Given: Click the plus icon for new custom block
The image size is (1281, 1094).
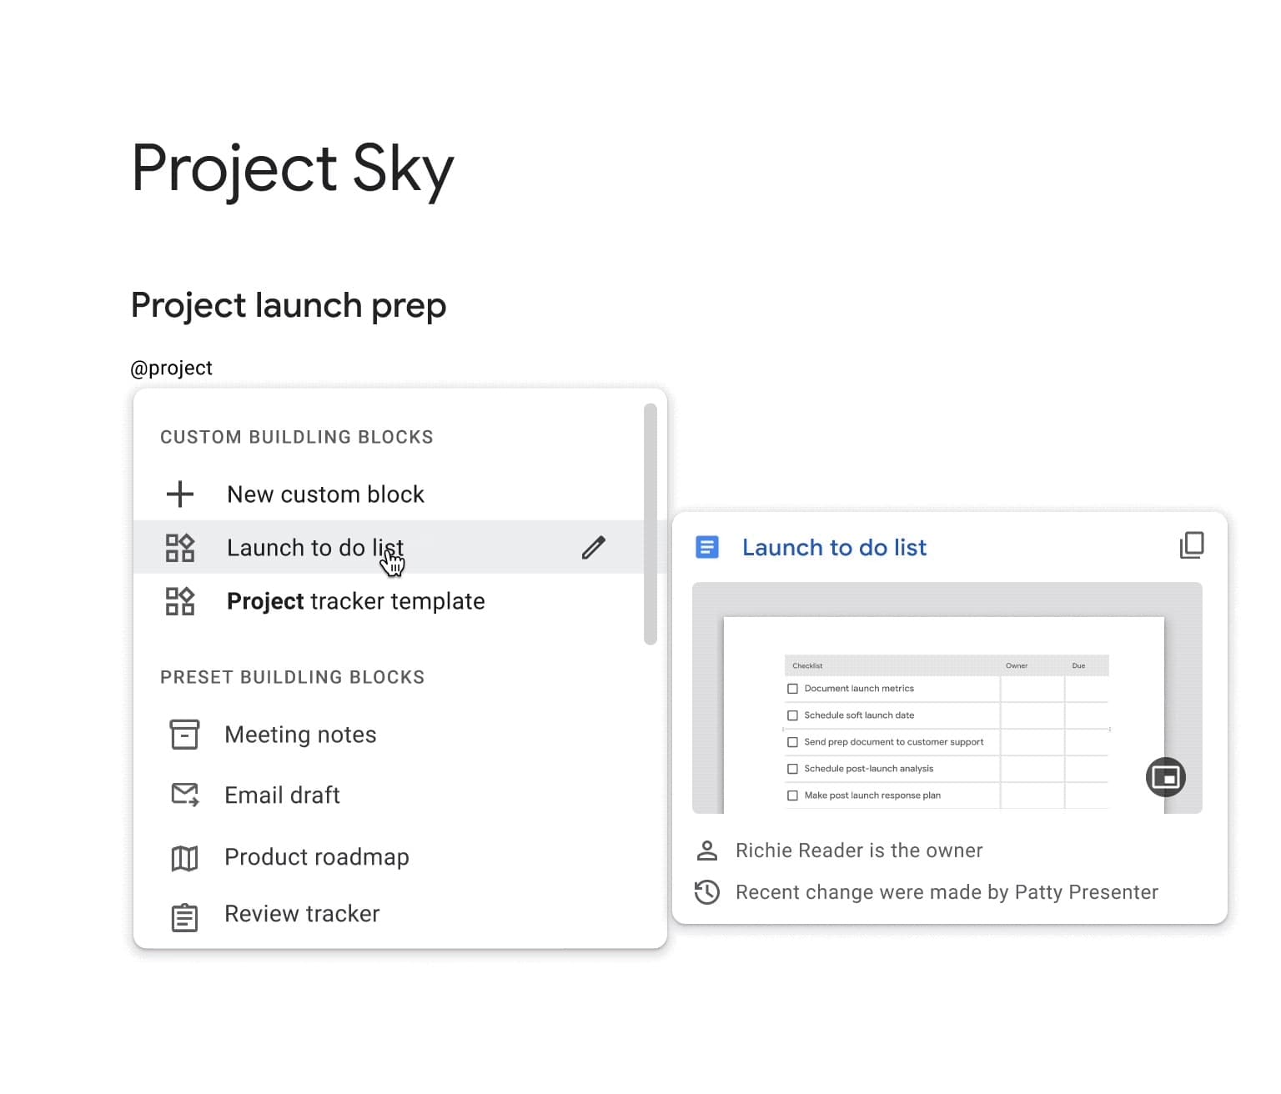Looking at the screenshot, I should pos(179,494).
